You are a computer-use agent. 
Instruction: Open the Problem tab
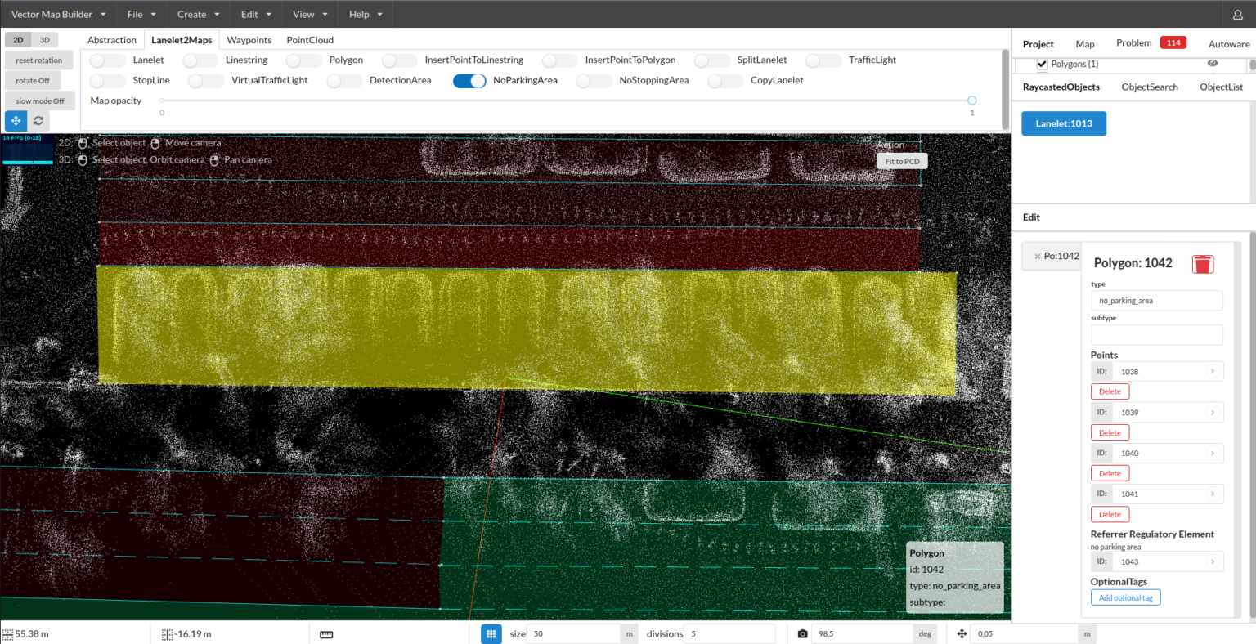point(1133,43)
